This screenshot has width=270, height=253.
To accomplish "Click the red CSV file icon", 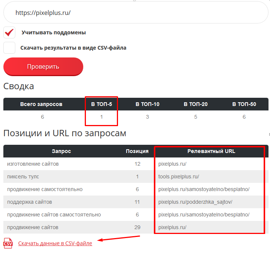I will tap(8, 243).
